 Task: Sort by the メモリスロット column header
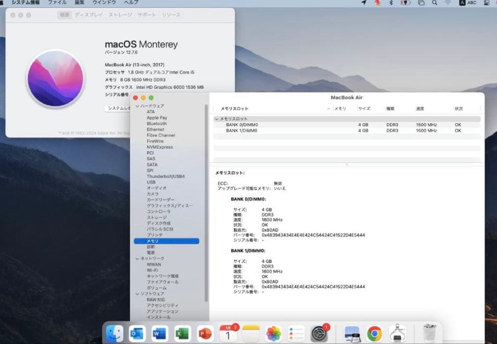[x=235, y=109]
